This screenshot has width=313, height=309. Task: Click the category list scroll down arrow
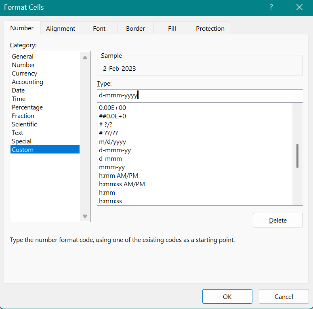coord(85,216)
